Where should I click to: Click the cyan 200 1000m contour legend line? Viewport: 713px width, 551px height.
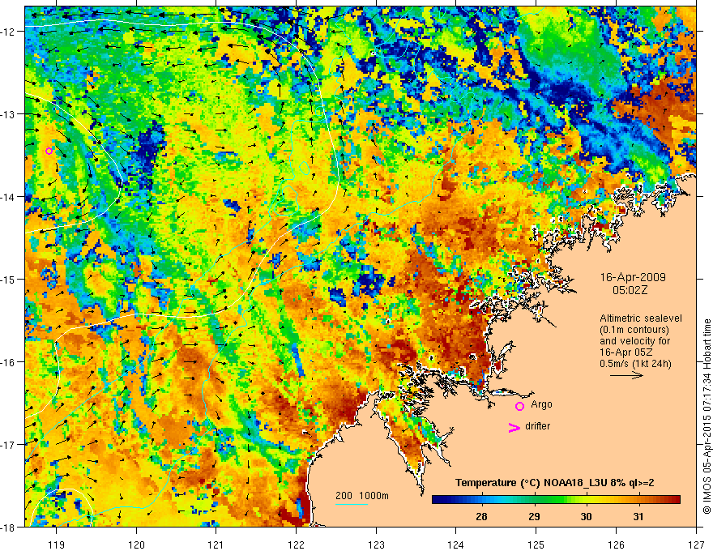352,504
